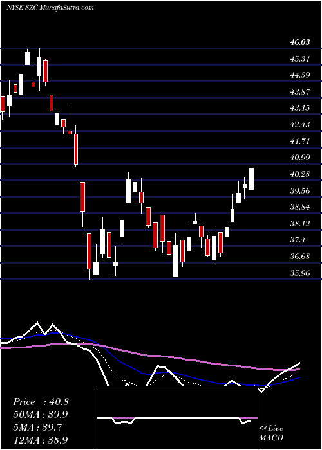Select the 46.03 price axis label
The image size is (322, 450).
(300, 42)
